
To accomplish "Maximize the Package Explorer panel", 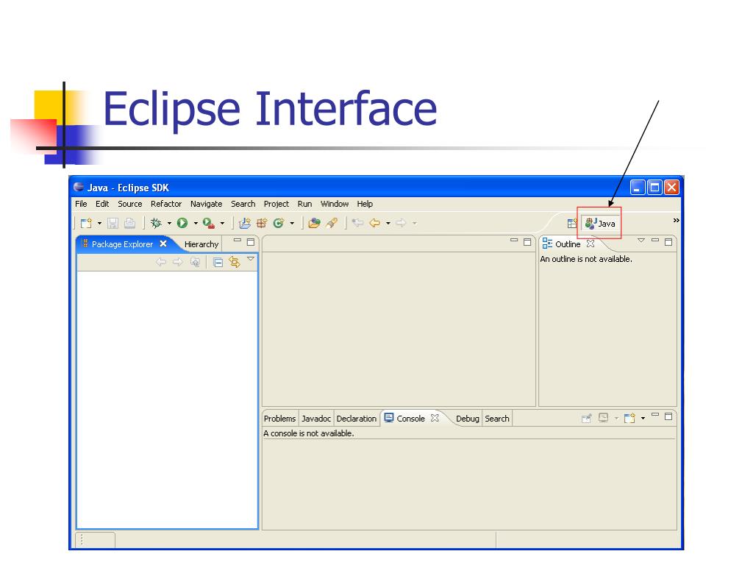I will click(x=251, y=241).
